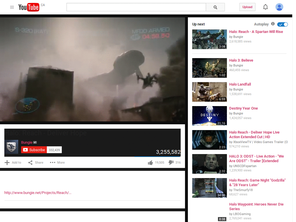Click the like/dislike ratio bar
The image size is (296, 222).
[x=158, y=156]
